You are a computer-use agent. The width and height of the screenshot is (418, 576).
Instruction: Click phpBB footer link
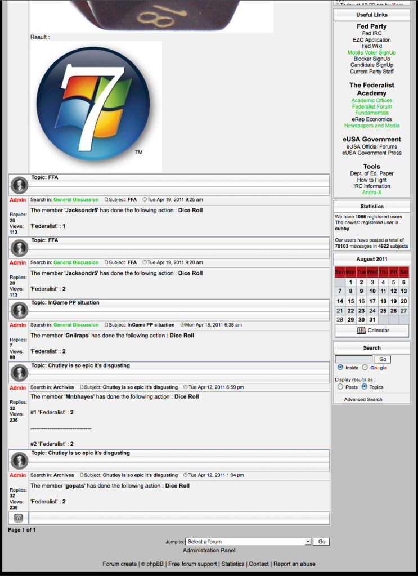pos(155,564)
